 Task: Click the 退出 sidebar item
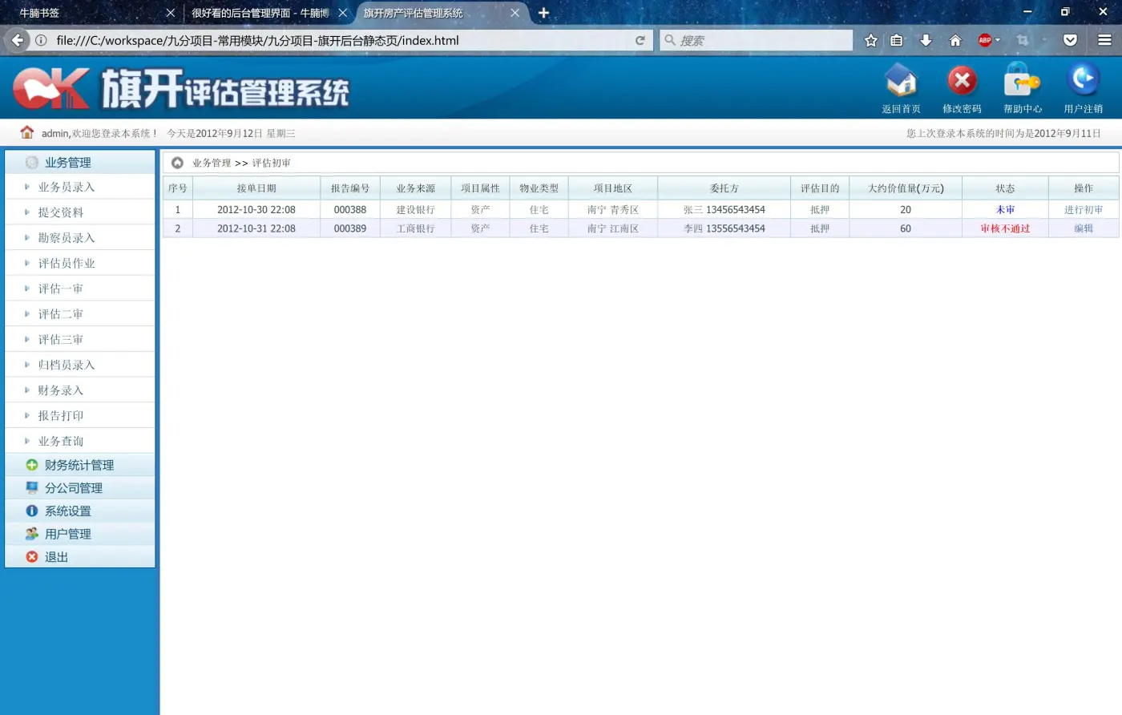80,557
